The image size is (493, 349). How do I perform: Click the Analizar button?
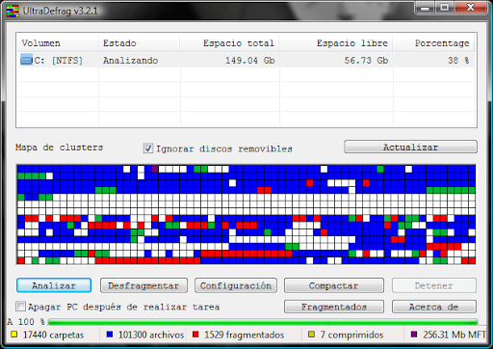pos(54,285)
